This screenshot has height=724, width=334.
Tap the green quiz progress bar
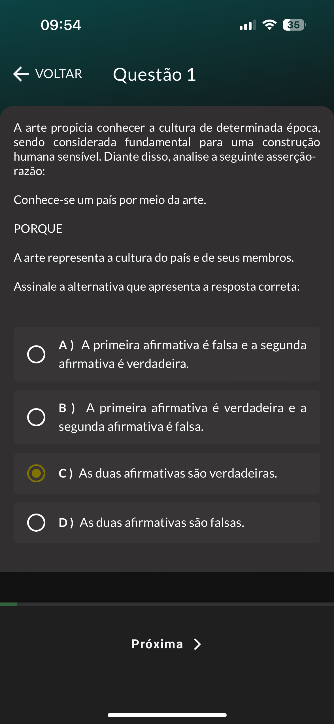tap(8, 604)
